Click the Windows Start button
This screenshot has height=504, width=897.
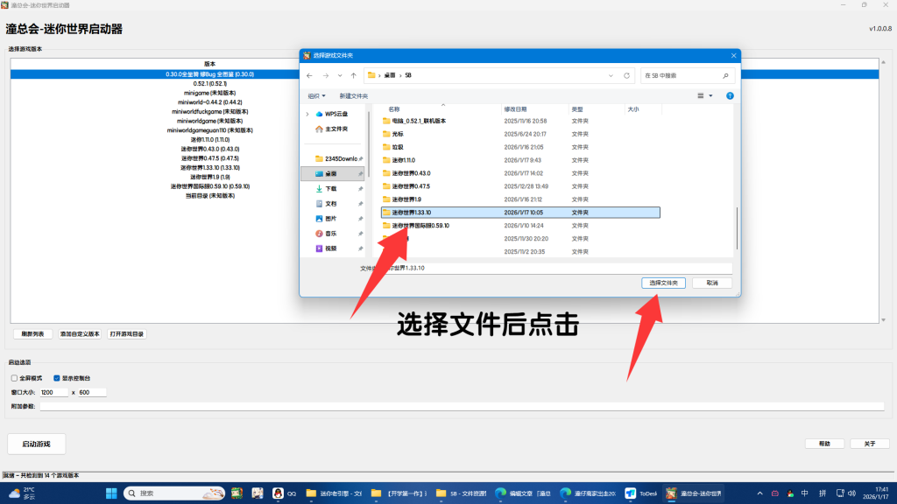click(x=112, y=493)
